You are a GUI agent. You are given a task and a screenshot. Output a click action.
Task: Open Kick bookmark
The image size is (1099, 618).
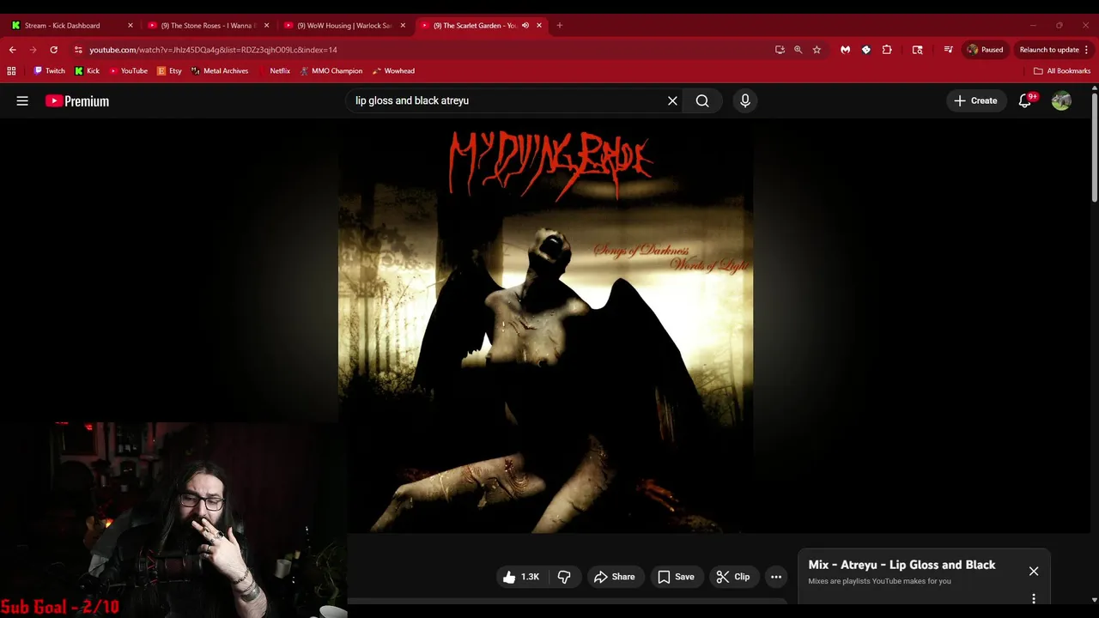point(87,71)
